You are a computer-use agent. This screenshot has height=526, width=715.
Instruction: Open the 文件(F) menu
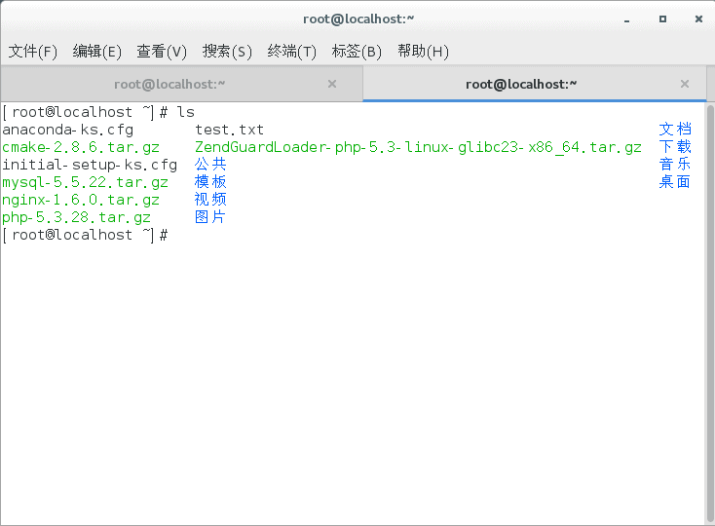tap(33, 51)
